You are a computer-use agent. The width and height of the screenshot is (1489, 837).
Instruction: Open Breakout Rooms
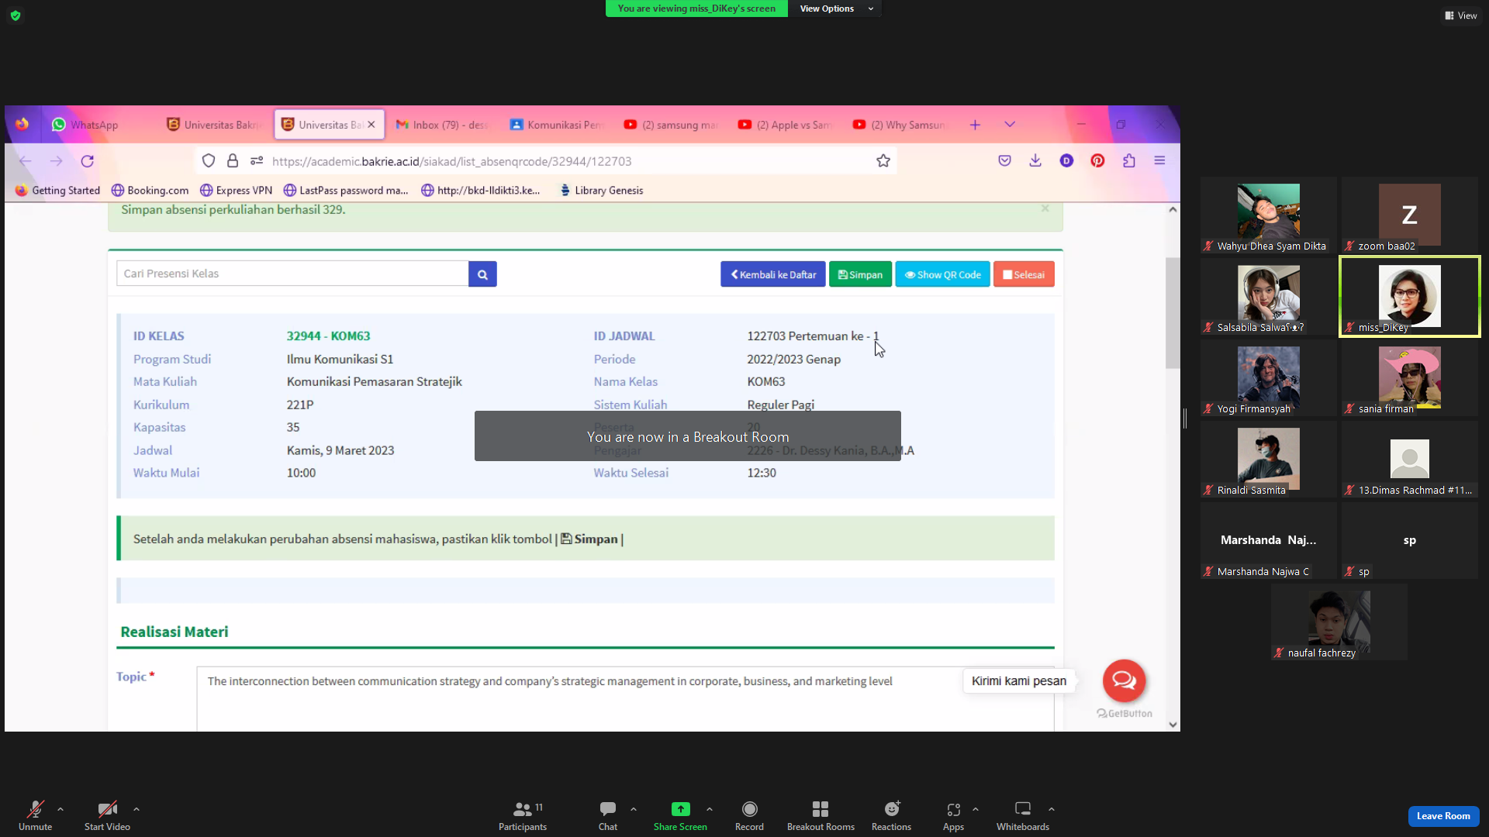821,815
